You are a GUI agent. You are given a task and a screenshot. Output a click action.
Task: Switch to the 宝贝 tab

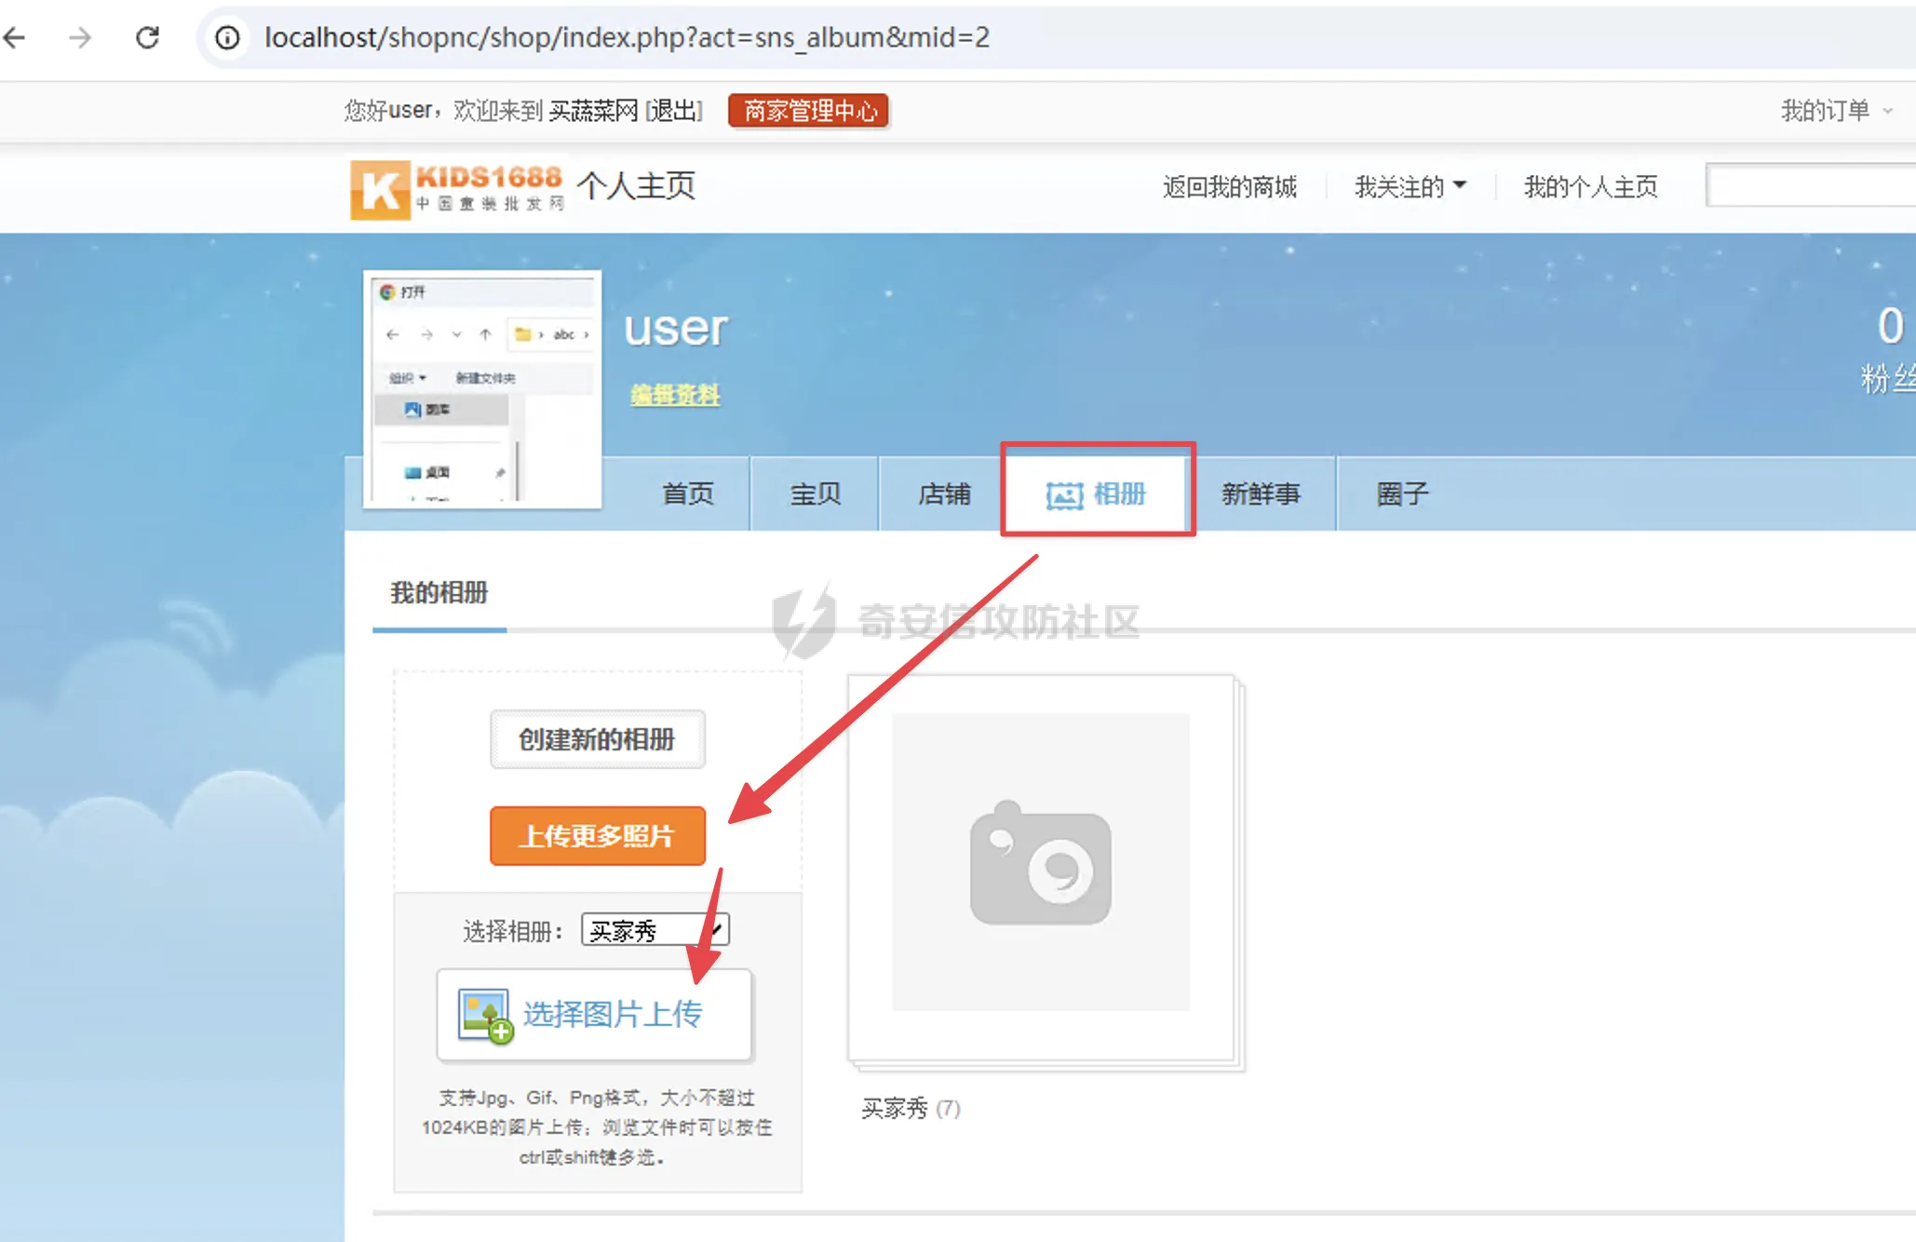[x=815, y=493]
